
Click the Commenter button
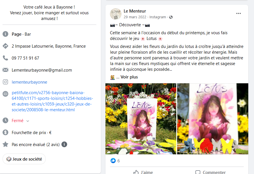(x=210, y=172)
